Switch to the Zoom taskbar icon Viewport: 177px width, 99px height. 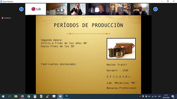(60, 96)
